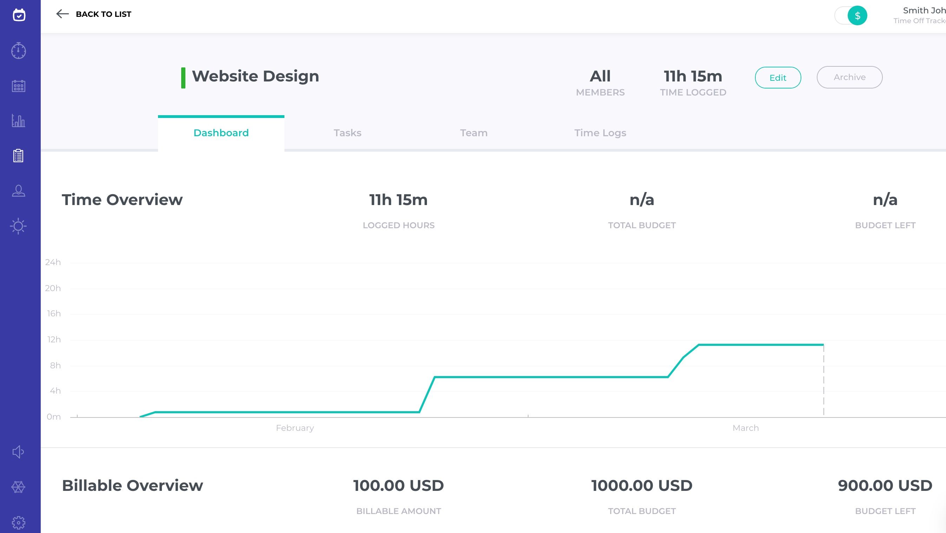The image size is (946, 533).
Task: Open the Time Logs tab
Action: click(600, 133)
